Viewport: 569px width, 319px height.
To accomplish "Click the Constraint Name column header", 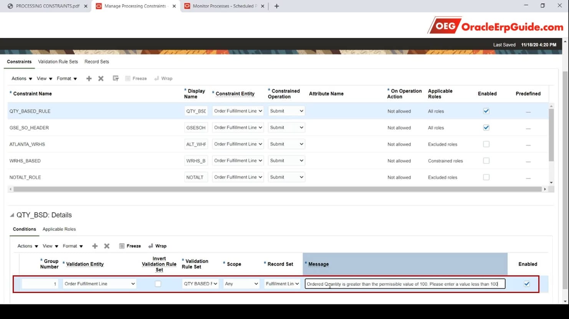I will 32,93.
